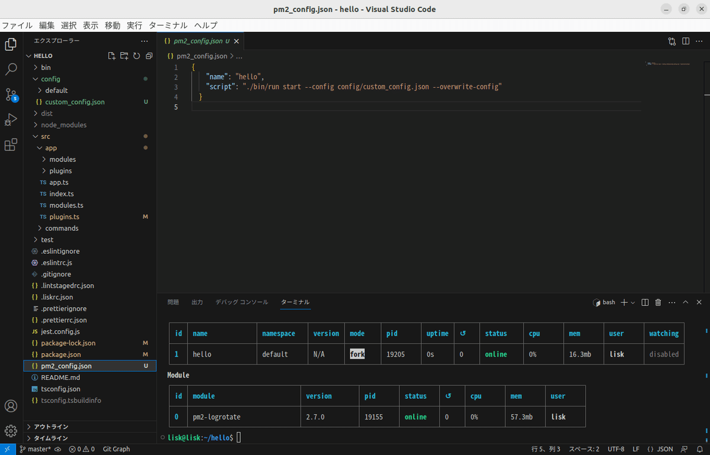Open remote window indicator in status bar
This screenshot has height=455, width=710.
coord(7,449)
